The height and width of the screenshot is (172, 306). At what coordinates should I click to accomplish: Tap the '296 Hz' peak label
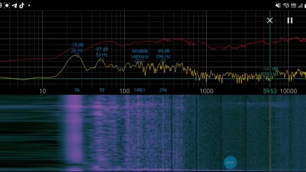[163, 56]
